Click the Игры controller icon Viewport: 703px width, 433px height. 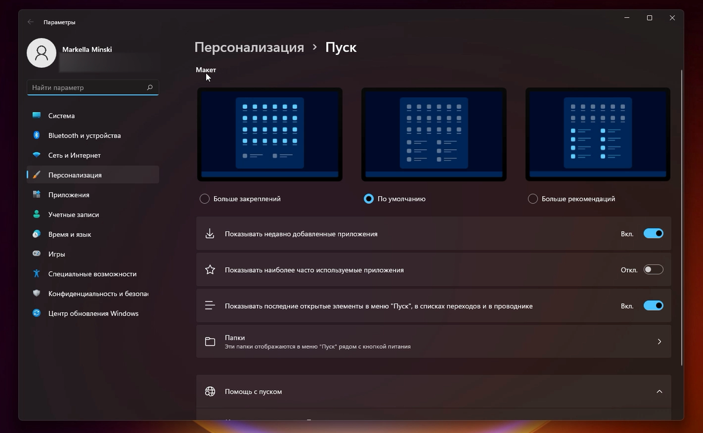pos(36,254)
